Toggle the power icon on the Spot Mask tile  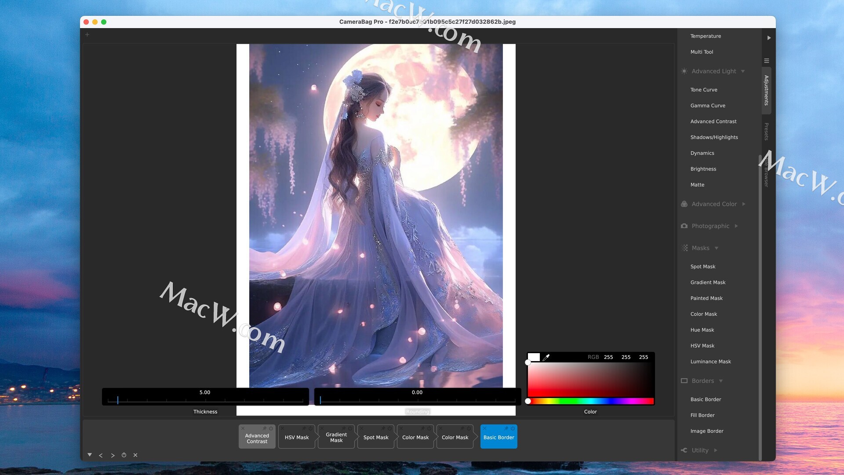click(389, 428)
